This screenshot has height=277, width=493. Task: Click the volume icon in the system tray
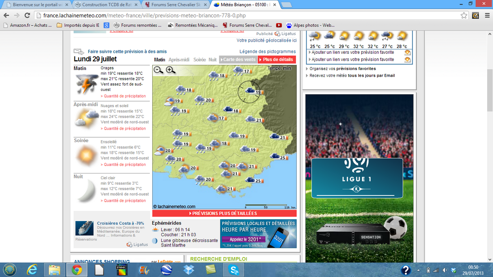click(x=445, y=270)
